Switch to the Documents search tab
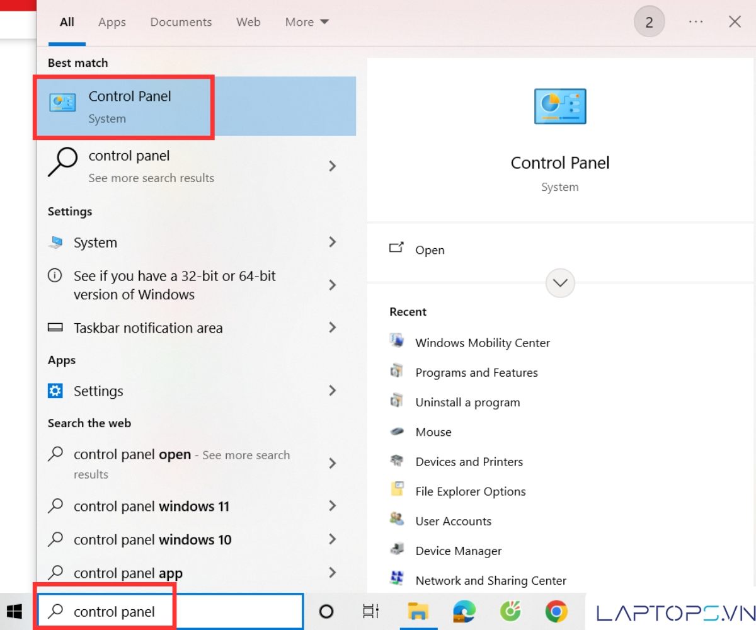This screenshot has height=630, width=756. 180,22
